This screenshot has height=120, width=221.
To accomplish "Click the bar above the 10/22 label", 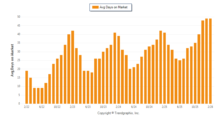I will [57, 81].
